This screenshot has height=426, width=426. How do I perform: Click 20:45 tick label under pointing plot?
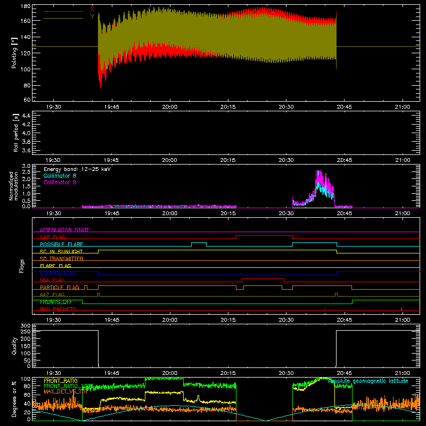coord(344,107)
